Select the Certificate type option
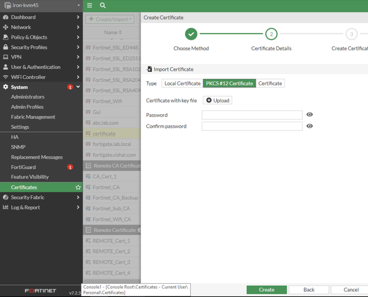This screenshot has width=368, height=297. (270, 83)
